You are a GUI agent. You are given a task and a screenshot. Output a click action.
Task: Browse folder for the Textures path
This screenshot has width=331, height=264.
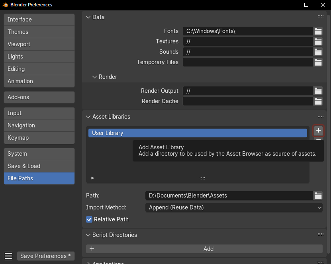[x=318, y=41]
